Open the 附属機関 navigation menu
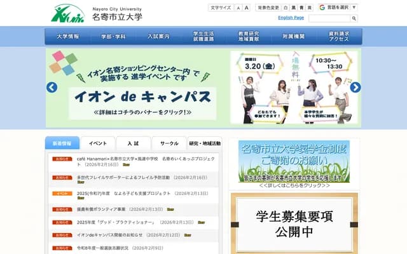 pyautogui.click(x=294, y=37)
